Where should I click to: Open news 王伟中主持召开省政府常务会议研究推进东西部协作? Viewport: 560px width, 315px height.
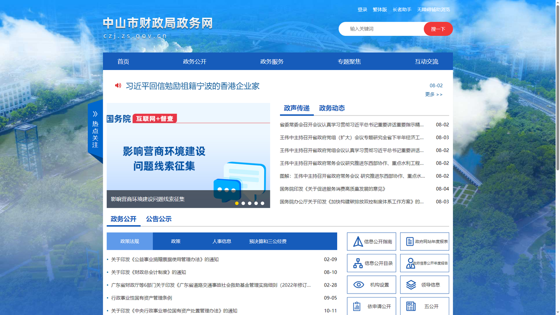pyautogui.click(x=352, y=163)
